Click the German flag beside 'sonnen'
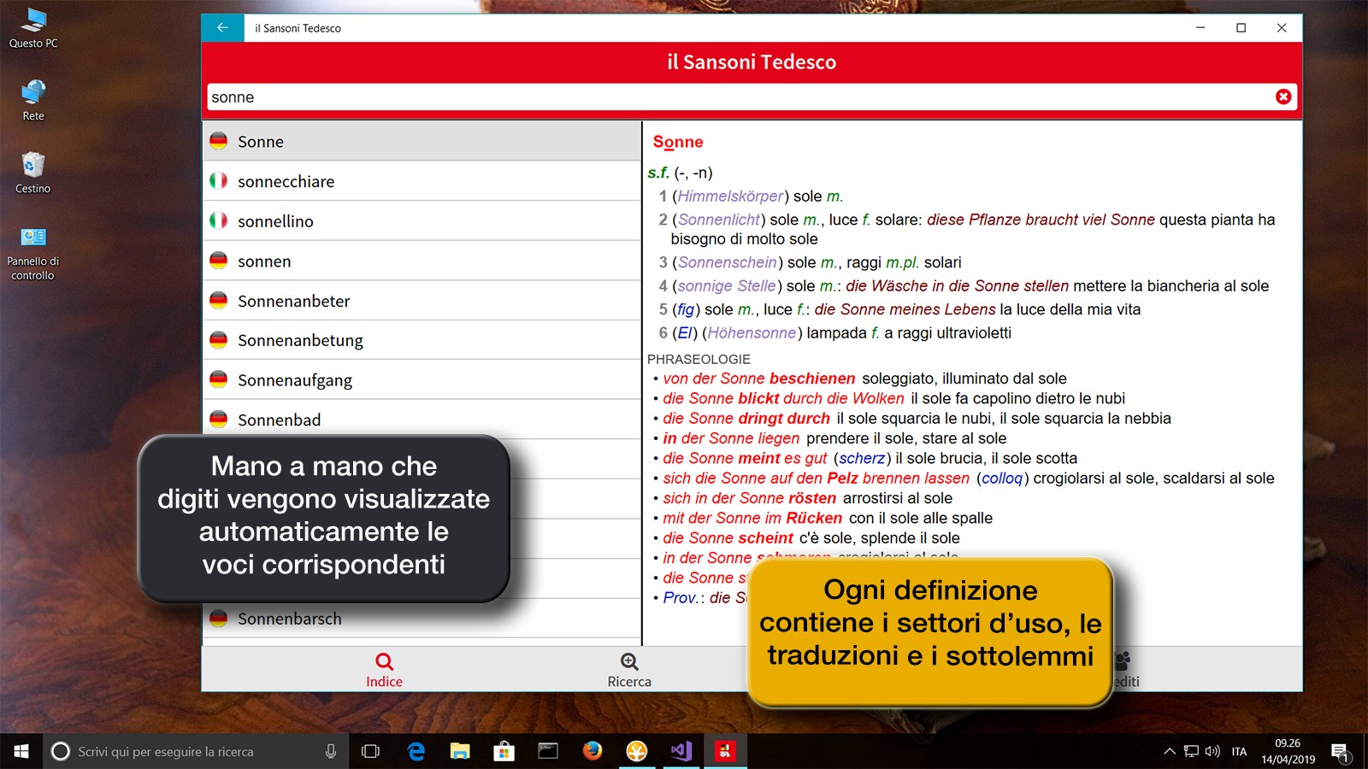Screen dimensions: 1368x769 click(x=219, y=261)
